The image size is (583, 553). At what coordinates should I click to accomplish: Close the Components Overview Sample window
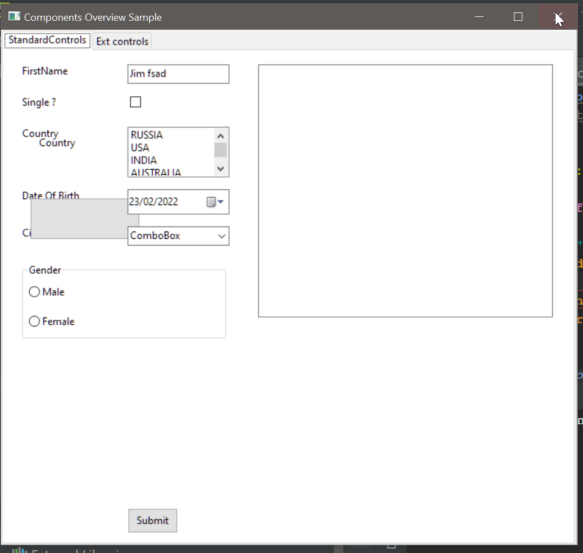pos(558,17)
